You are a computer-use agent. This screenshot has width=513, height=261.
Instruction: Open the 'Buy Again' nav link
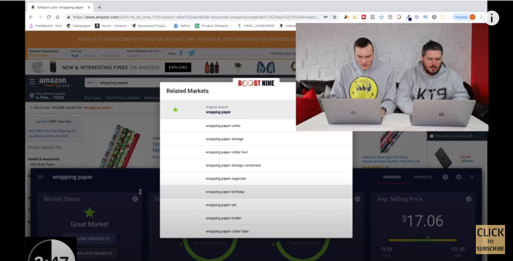pos(93,98)
